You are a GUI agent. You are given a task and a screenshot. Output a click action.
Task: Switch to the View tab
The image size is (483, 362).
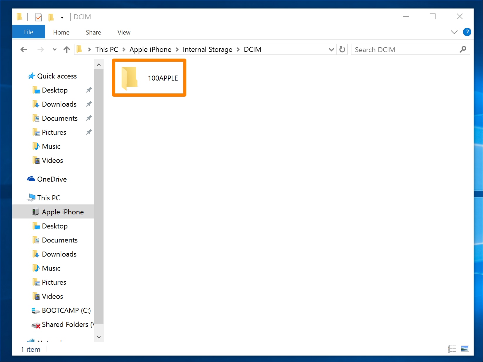pyautogui.click(x=123, y=32)
